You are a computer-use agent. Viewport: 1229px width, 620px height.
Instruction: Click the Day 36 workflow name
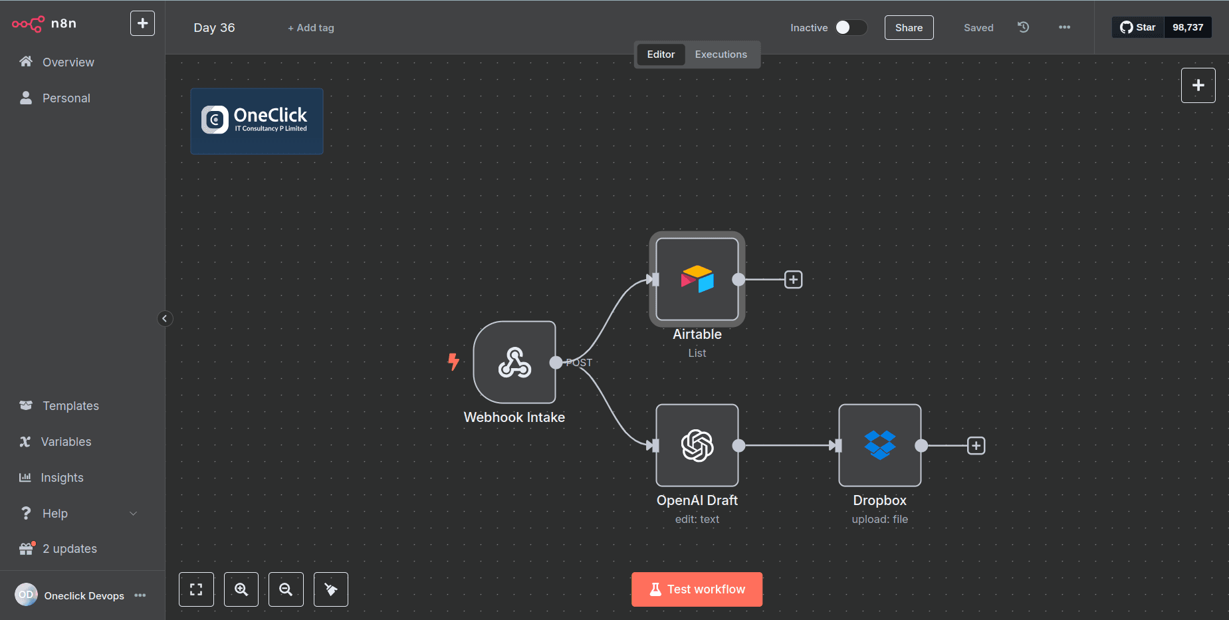(214, 27)
